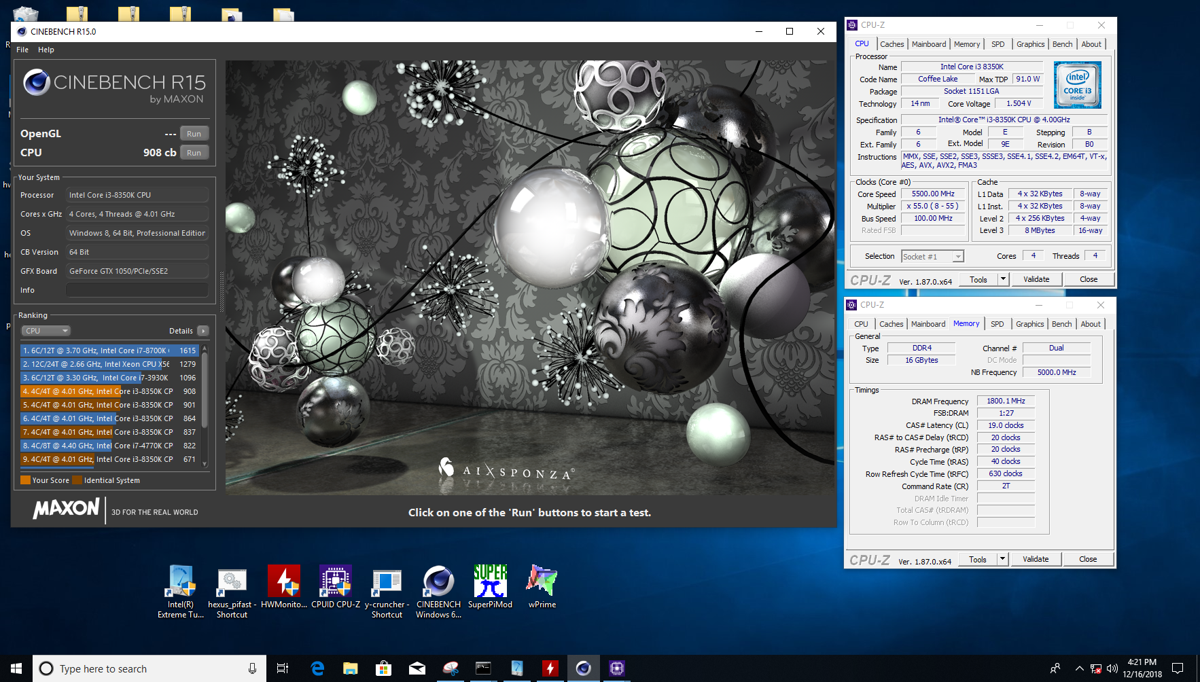
Task: Click NB Frequency 5000.0 MHz value
Action: [x=1057, y=372]
